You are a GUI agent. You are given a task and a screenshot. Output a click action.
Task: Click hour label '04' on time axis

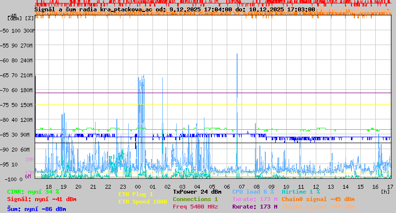pyautogui.click(x=197, y=187)
